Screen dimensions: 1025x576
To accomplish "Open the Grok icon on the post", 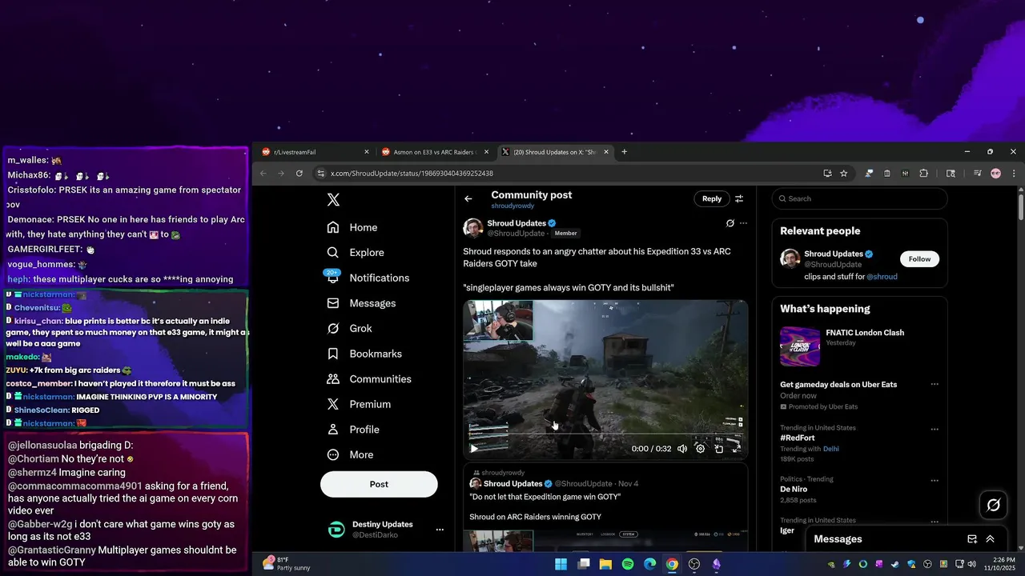I will (730, 223).
